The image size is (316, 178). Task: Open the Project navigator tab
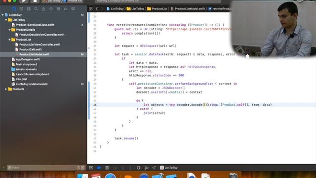tap(14, 9)
